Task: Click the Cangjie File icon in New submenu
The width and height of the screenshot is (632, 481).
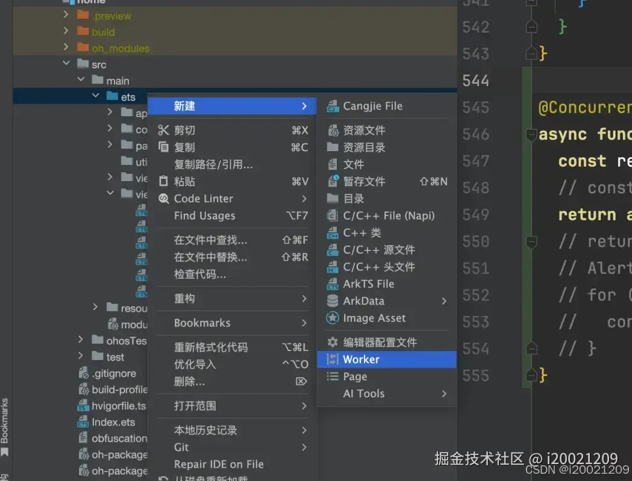Action: (x=332, y=106)
